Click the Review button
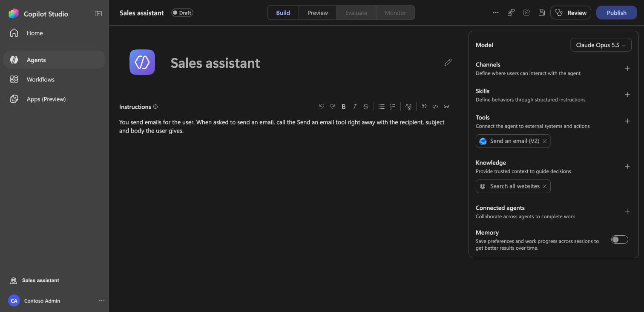Image resolution: width=644 pixels, height=312 pixels. (x=571, y=13)
